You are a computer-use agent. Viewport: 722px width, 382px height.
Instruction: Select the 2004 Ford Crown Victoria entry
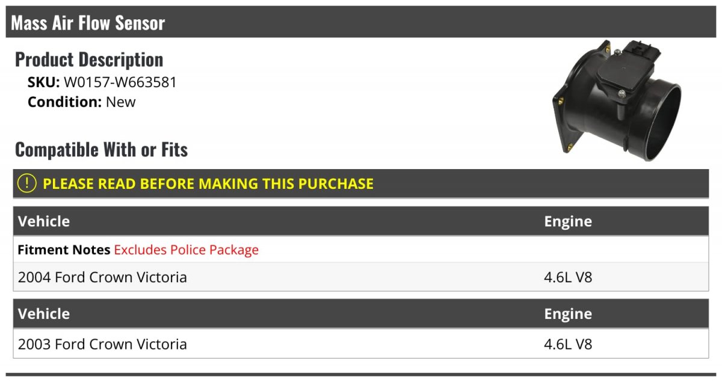(x=102, y=277)
